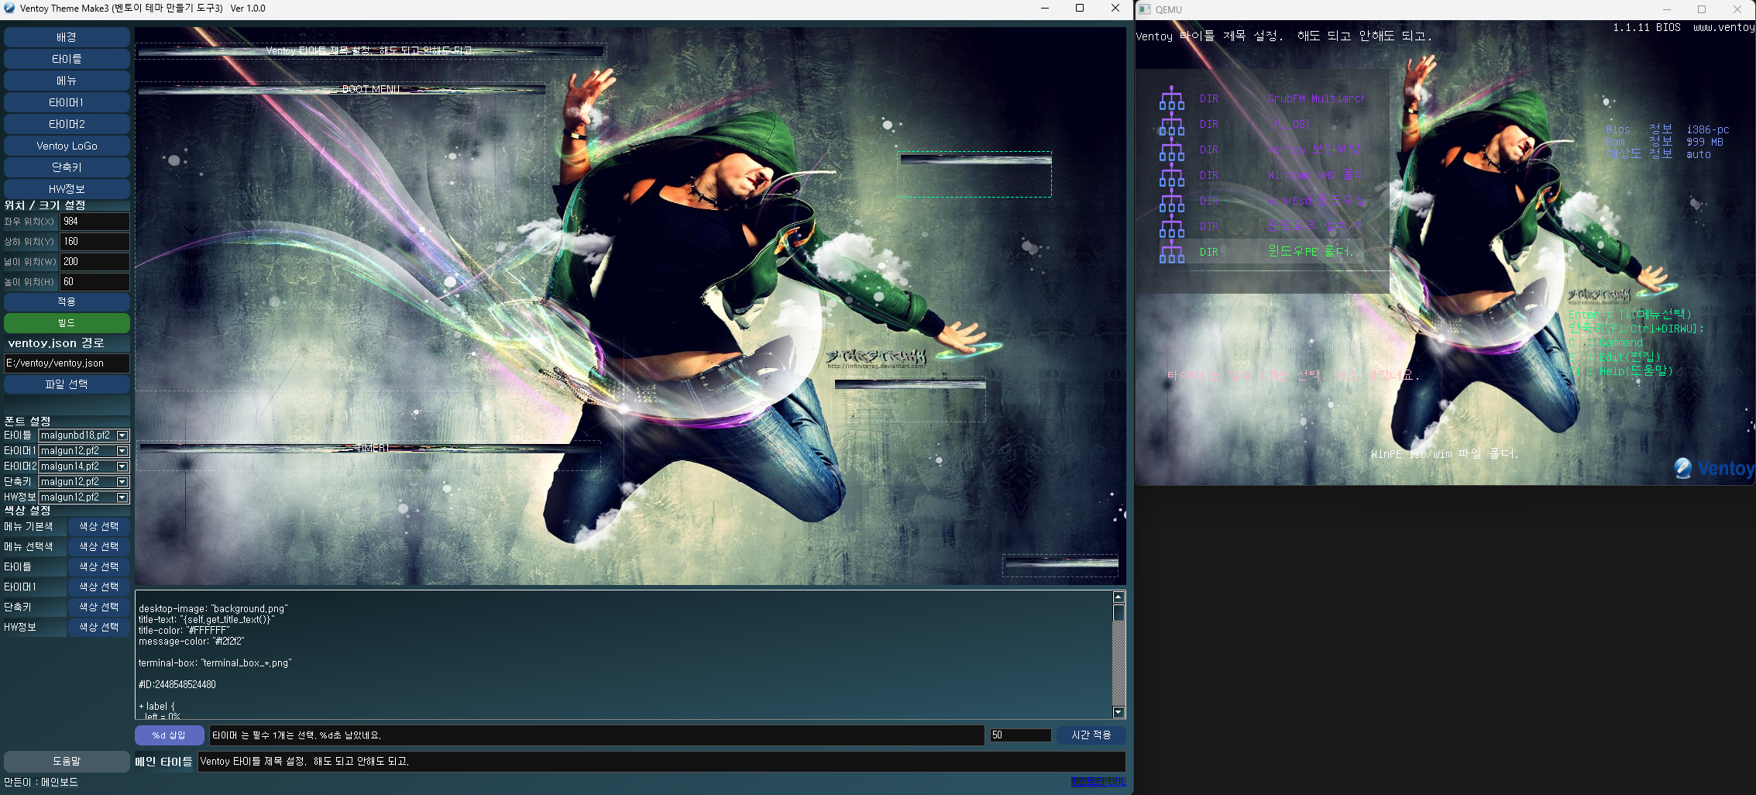Click the ventoy.json path input field
Screen dimensions: 1756x795
tap(67, 363)
